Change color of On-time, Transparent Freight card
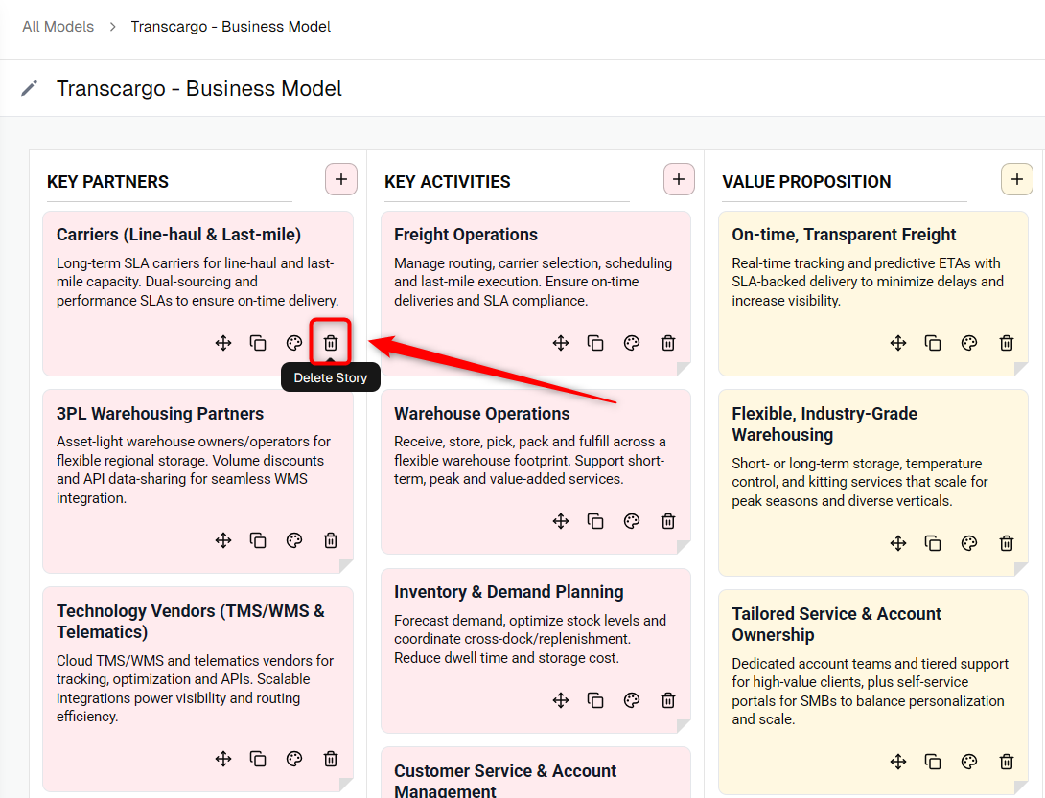This screenshot has width=1045, height=798. pos(969,343)
